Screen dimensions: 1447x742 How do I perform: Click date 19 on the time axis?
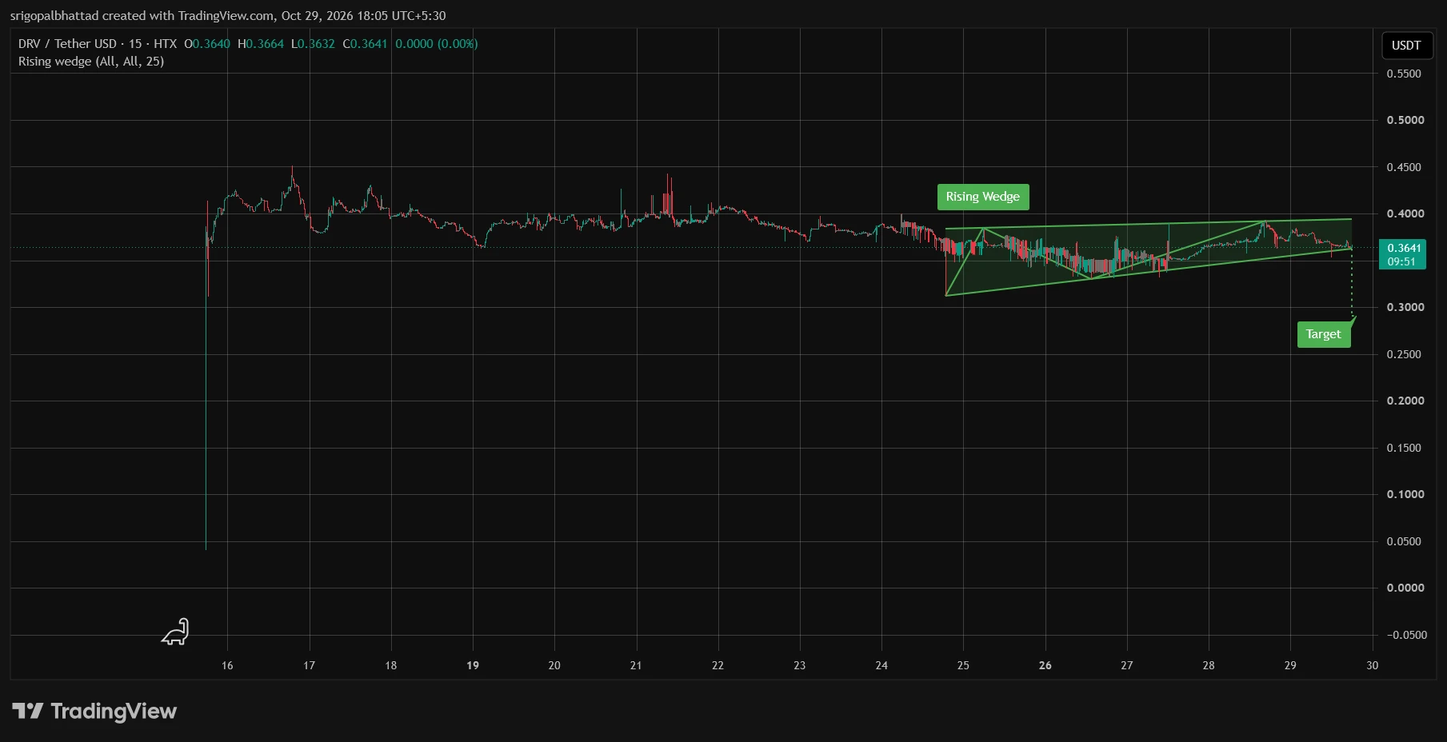pyautogui.click(x=473, y=665)
